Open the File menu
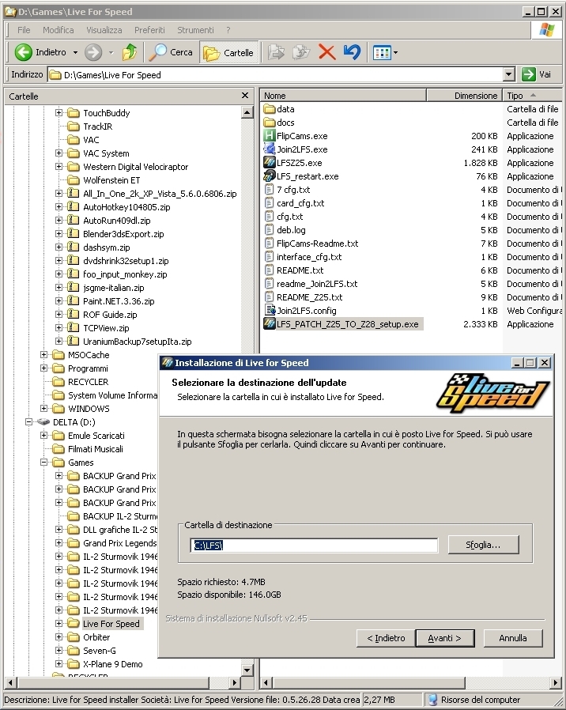566x710 pixels. point(24,30)
